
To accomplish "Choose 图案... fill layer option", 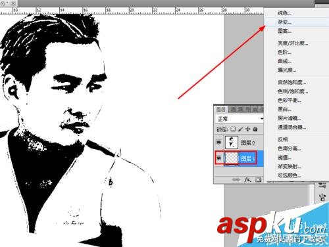I will pyautogui.click(x=285, y=31).
